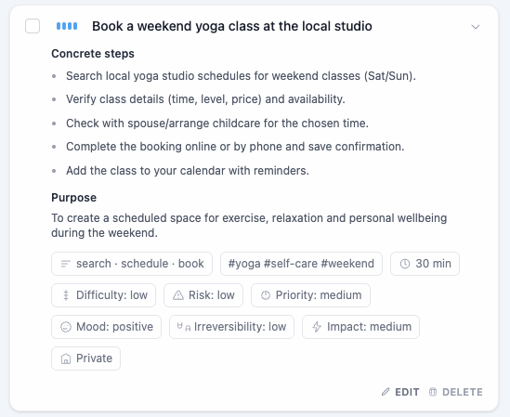Click the 'Mood: positive' chip
The image size is (510, 417).
click(x=106, y=327)
